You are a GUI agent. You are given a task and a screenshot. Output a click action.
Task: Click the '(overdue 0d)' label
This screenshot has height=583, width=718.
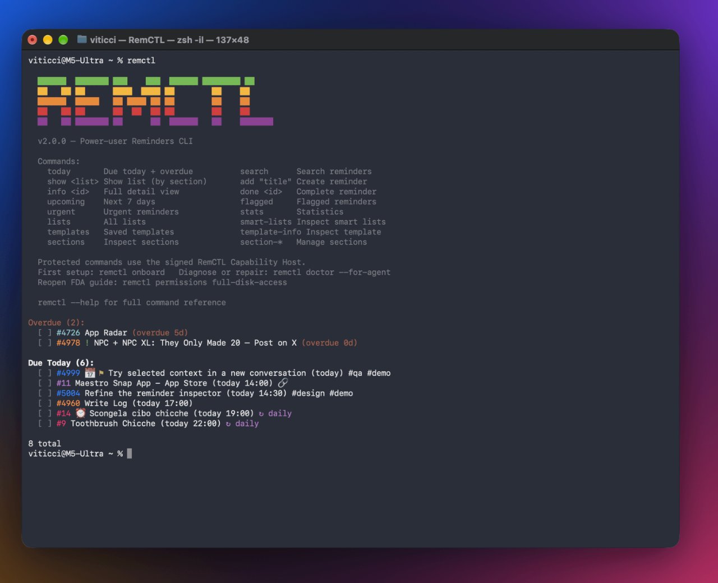(329, 343)
